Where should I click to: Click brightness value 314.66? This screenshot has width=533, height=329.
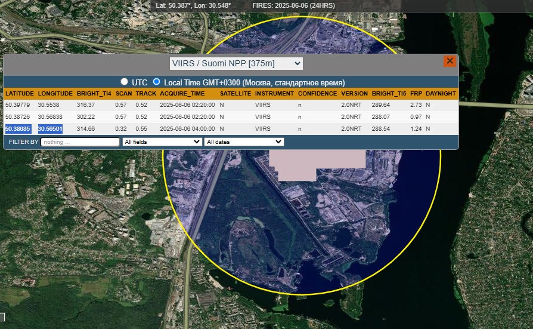tap(86, 129)
